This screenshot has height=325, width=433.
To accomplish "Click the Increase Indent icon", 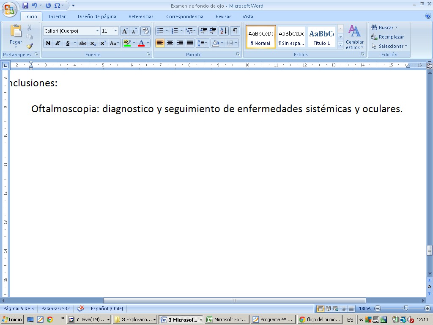I will point(213,31).
